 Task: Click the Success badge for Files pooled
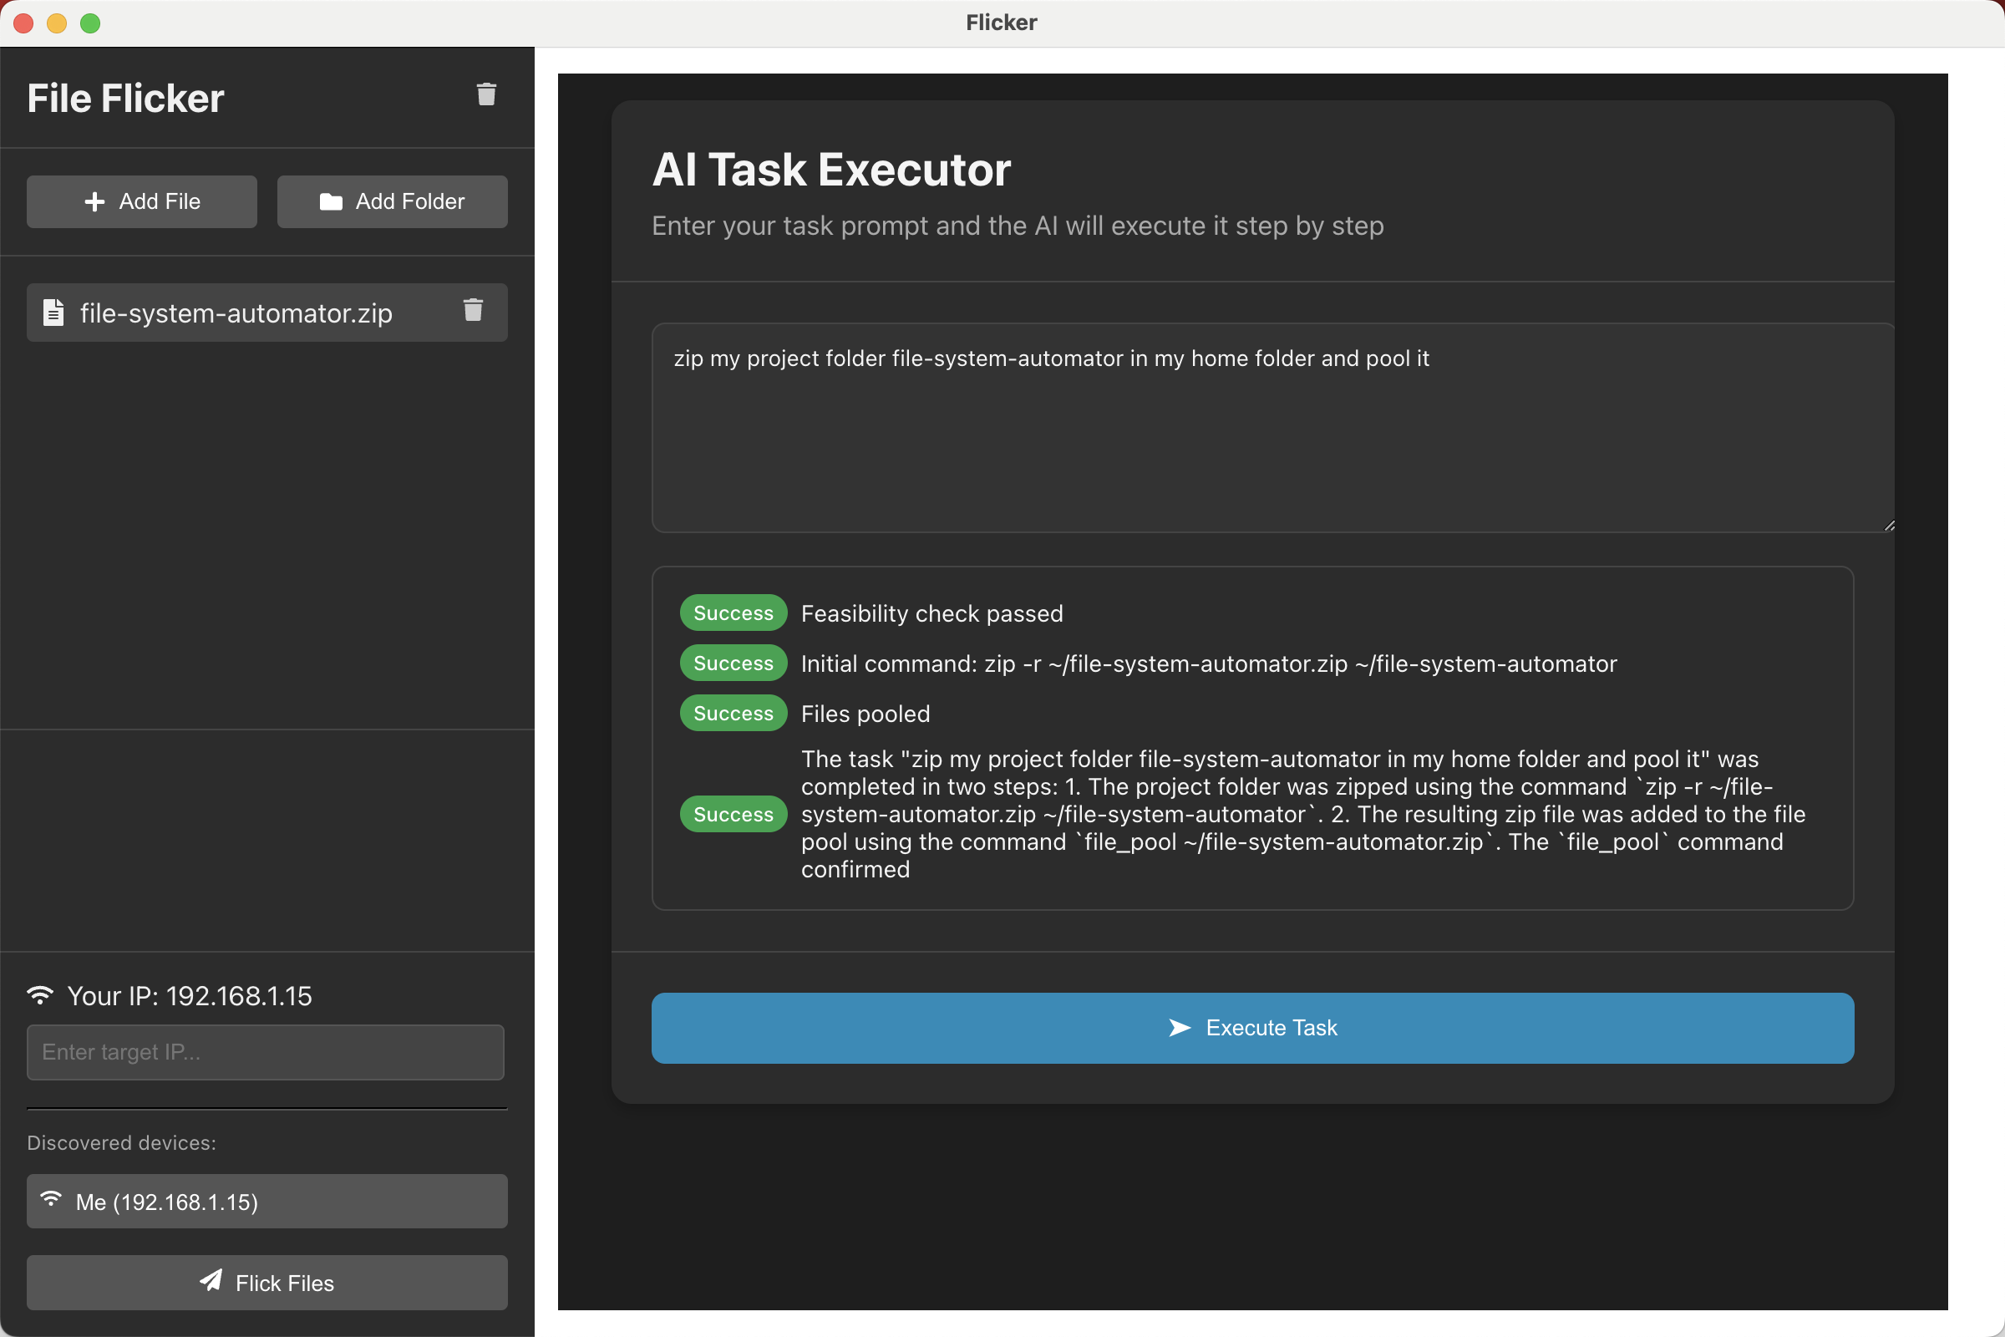click(733, 714)
